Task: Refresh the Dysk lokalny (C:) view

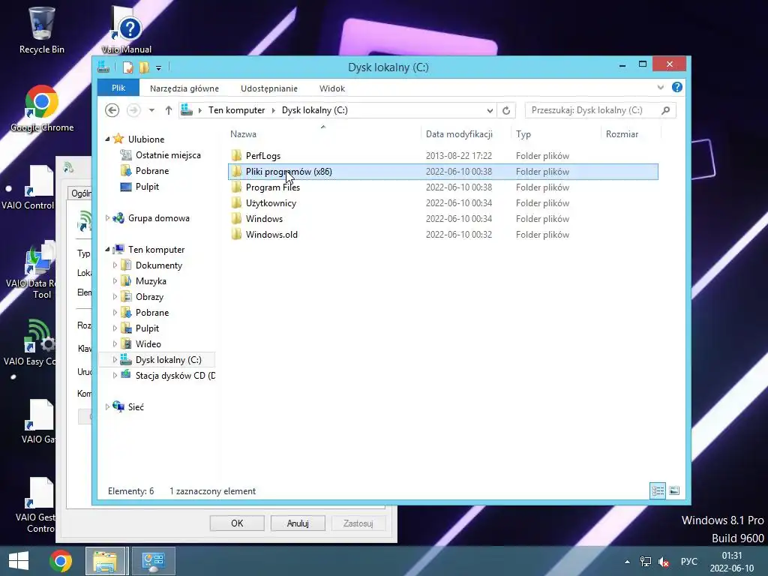Action: click(506, 110)
